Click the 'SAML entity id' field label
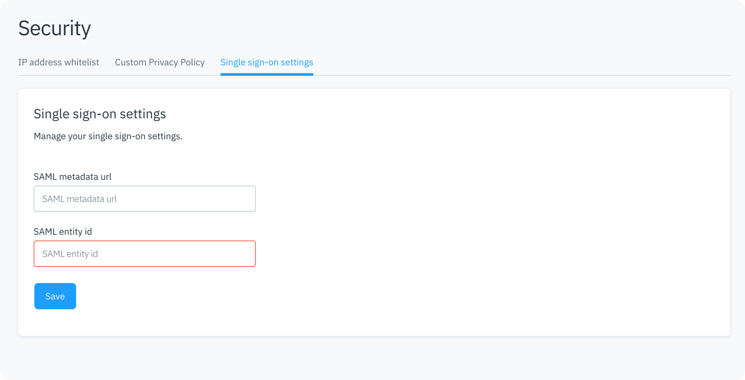The height and width of the screenshot is (380, 745). (x=63, y=231)
